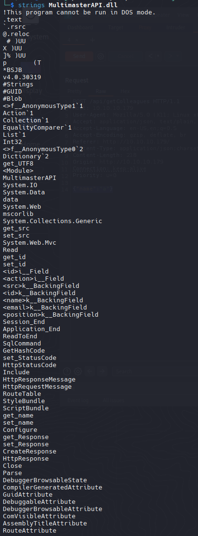198x536 pixels.
Task: Select the Hex request view
Action: [125, 91]
